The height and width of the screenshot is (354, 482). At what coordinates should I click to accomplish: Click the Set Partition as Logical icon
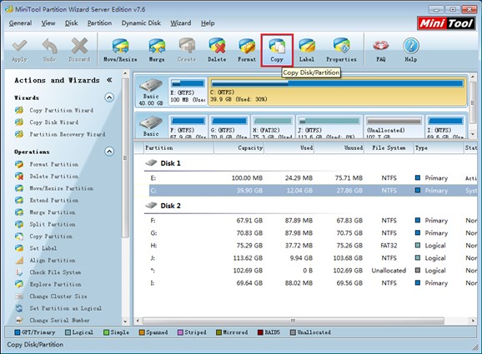point(19,308)
